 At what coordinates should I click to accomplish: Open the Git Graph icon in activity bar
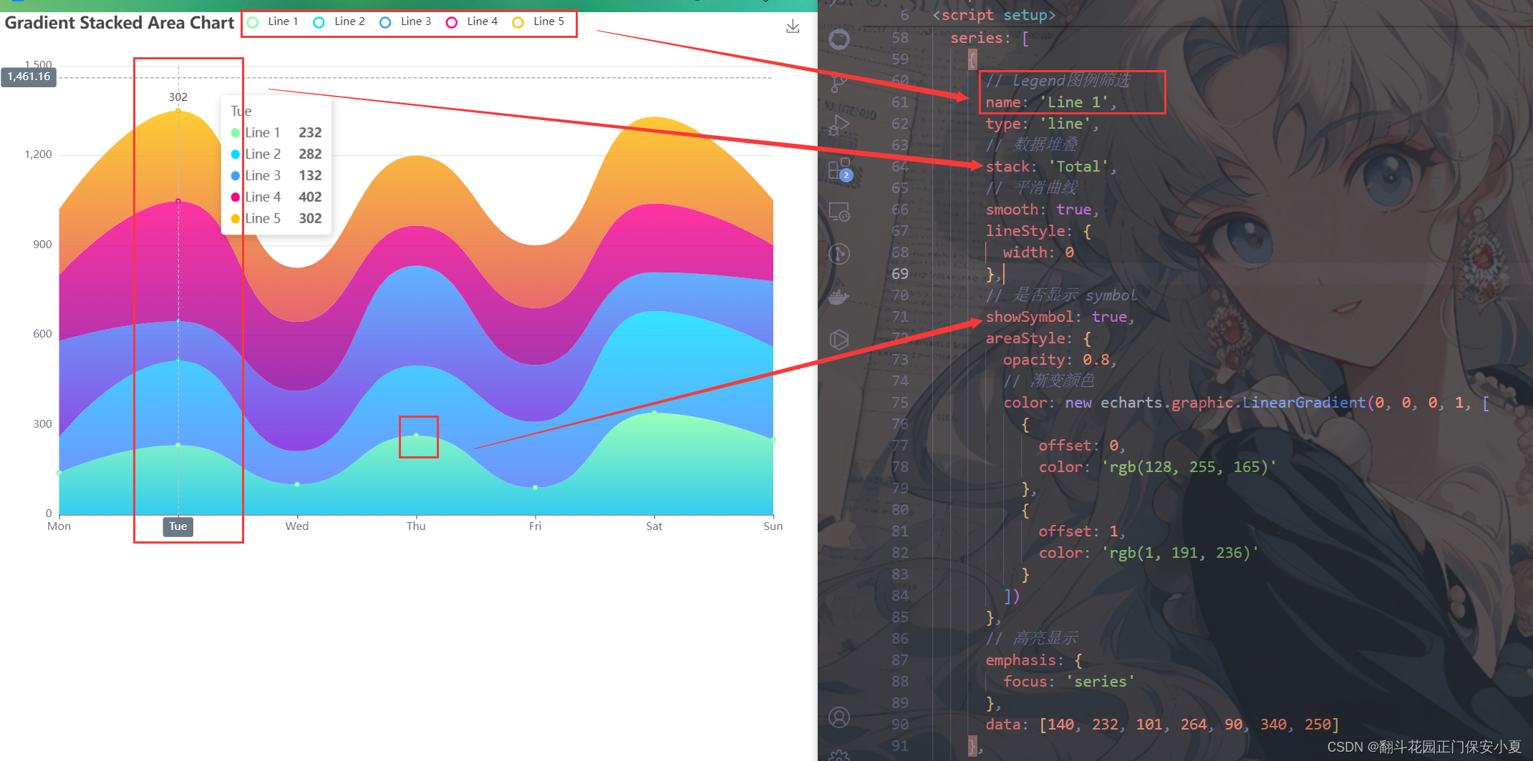tap(838, 254)
